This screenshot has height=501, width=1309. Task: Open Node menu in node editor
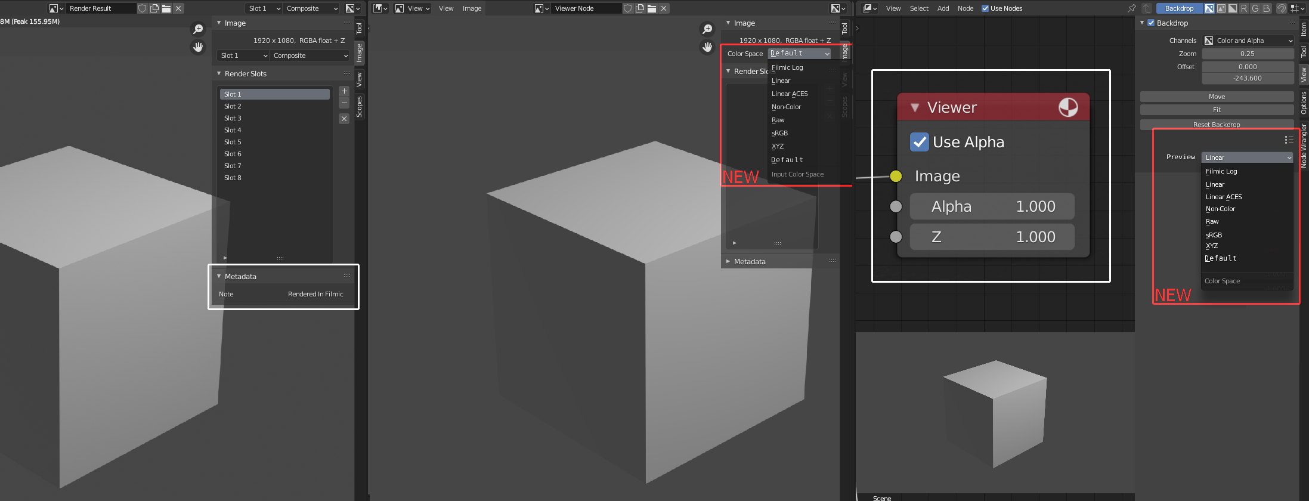point(965,8)
